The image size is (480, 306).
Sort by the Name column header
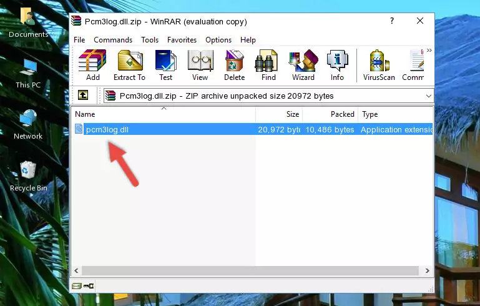tap(164, 114)
